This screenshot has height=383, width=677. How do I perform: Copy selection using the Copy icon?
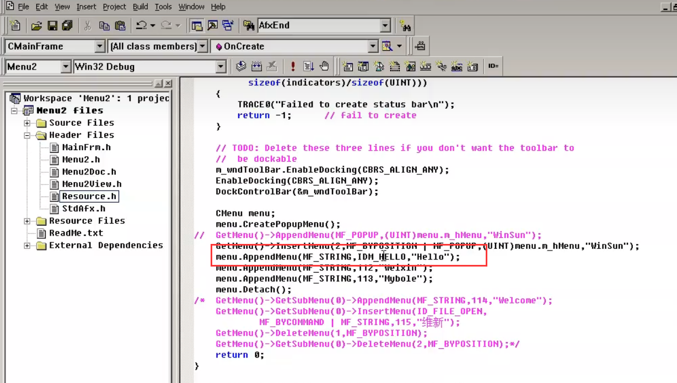[104, 25]
